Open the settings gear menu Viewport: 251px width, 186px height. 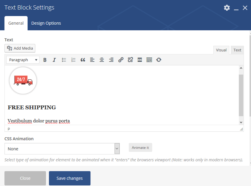coord(227,8)
